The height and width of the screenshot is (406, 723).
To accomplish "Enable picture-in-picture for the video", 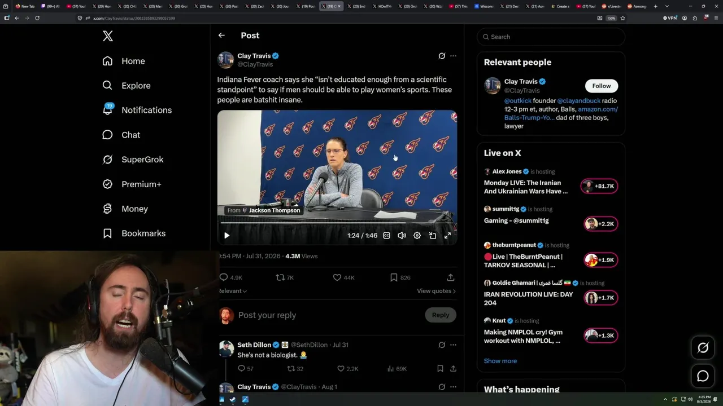I will 432,236.
